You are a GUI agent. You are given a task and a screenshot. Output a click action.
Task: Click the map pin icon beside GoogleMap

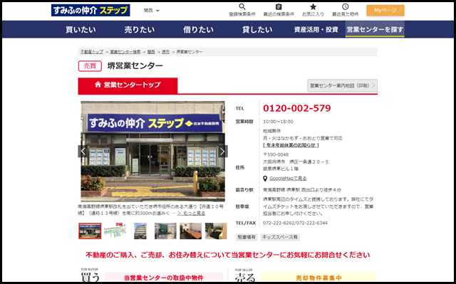pos(265,179)
